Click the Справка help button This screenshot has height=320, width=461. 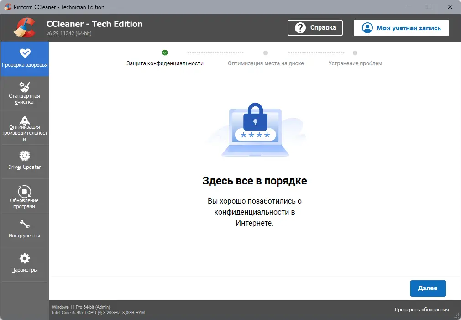pos(315,28)
